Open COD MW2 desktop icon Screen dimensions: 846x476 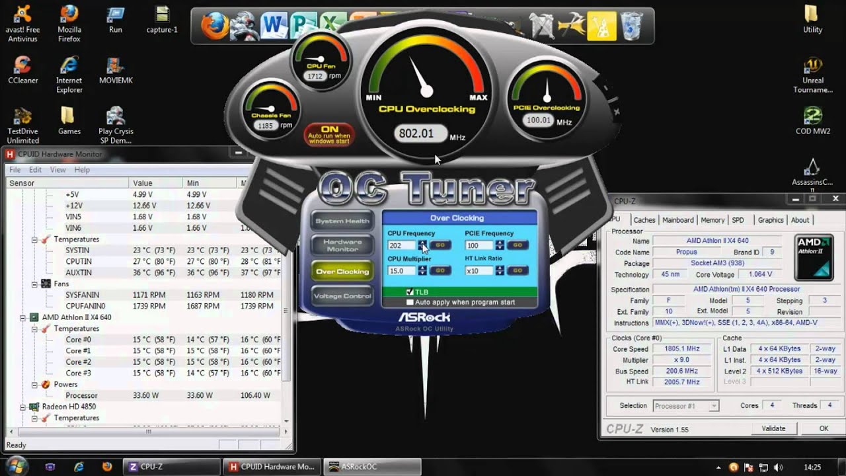[x=812, y=121]
